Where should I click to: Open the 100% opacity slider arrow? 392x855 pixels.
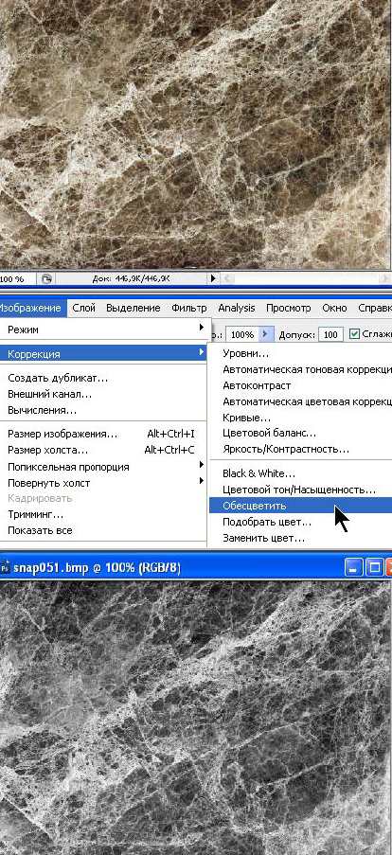pyautogui.click(x=265, y=334)
